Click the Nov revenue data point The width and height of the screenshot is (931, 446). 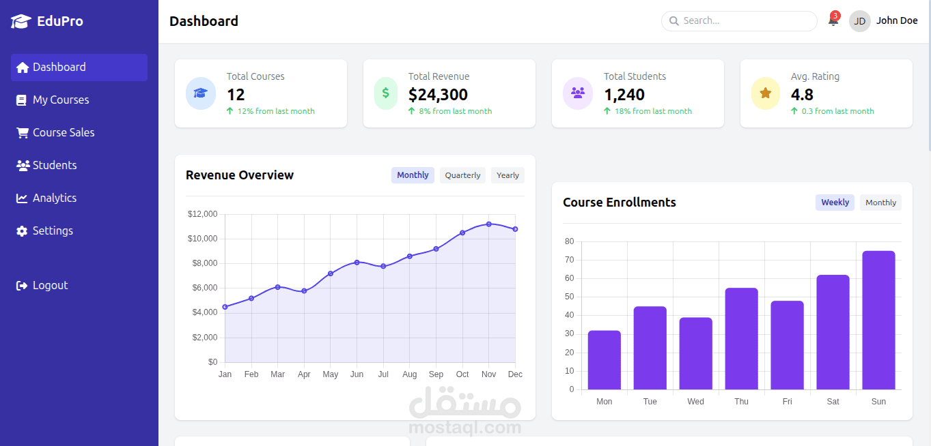(x=489, y=224)
